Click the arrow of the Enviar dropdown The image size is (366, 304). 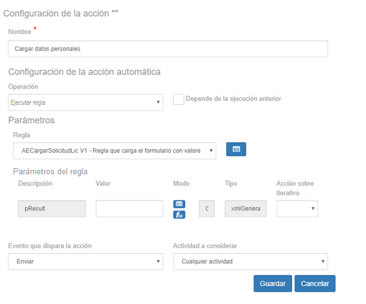pos(158,262)
